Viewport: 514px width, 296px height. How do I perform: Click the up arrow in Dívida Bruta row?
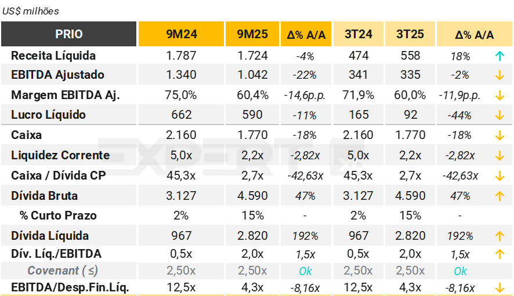(x=498, y=196)
